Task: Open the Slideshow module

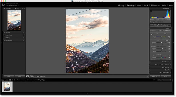Action: [155, 5]
